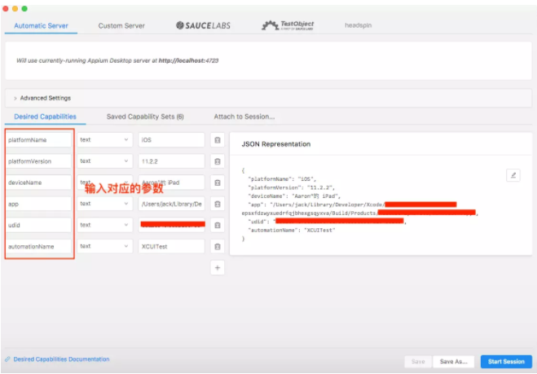Switch to the Custom Server tab
Screen dimensions: 537x374
(x=121, y=26)
